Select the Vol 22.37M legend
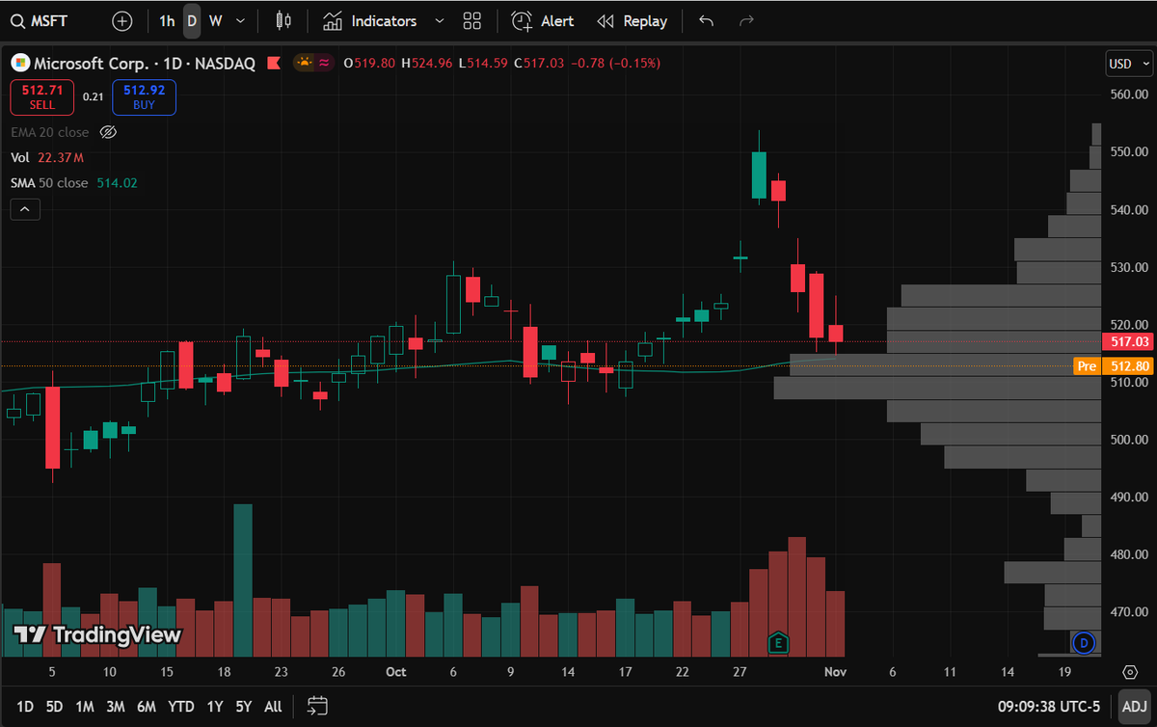Viewport: 1157px width, 727px height. 47,157
